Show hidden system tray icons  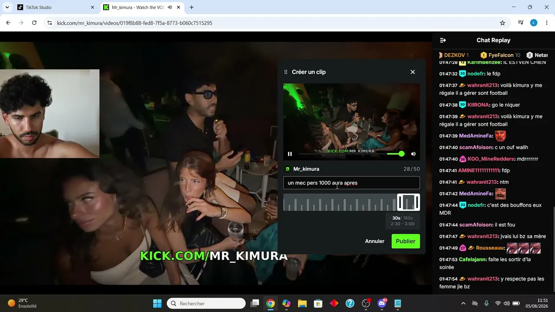click(x=463, y=303)
